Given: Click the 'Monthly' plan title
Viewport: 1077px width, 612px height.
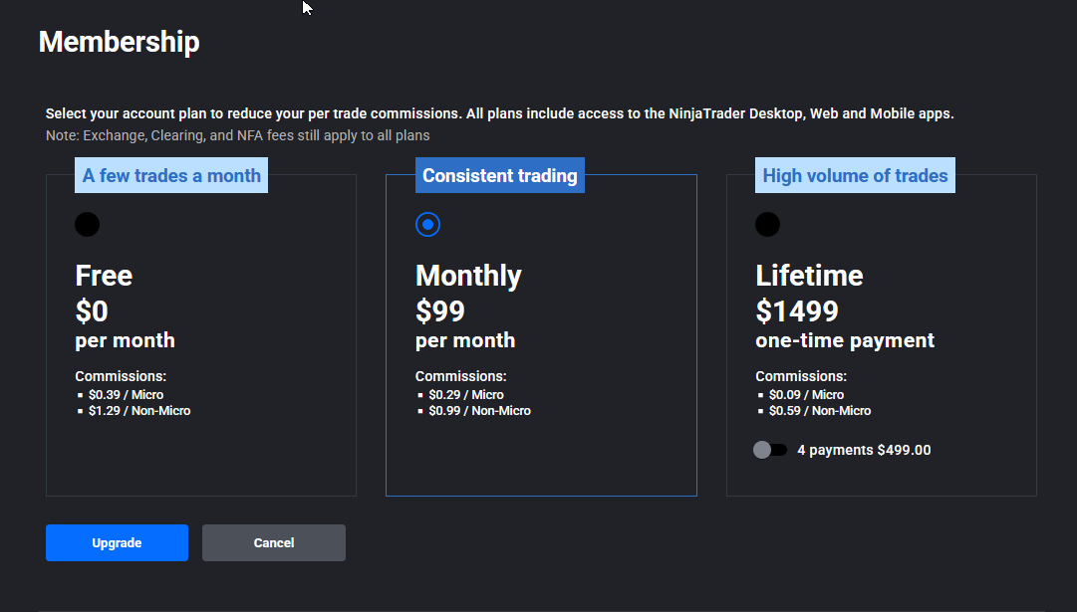Looking at the screenshot, I should (468, 276).
